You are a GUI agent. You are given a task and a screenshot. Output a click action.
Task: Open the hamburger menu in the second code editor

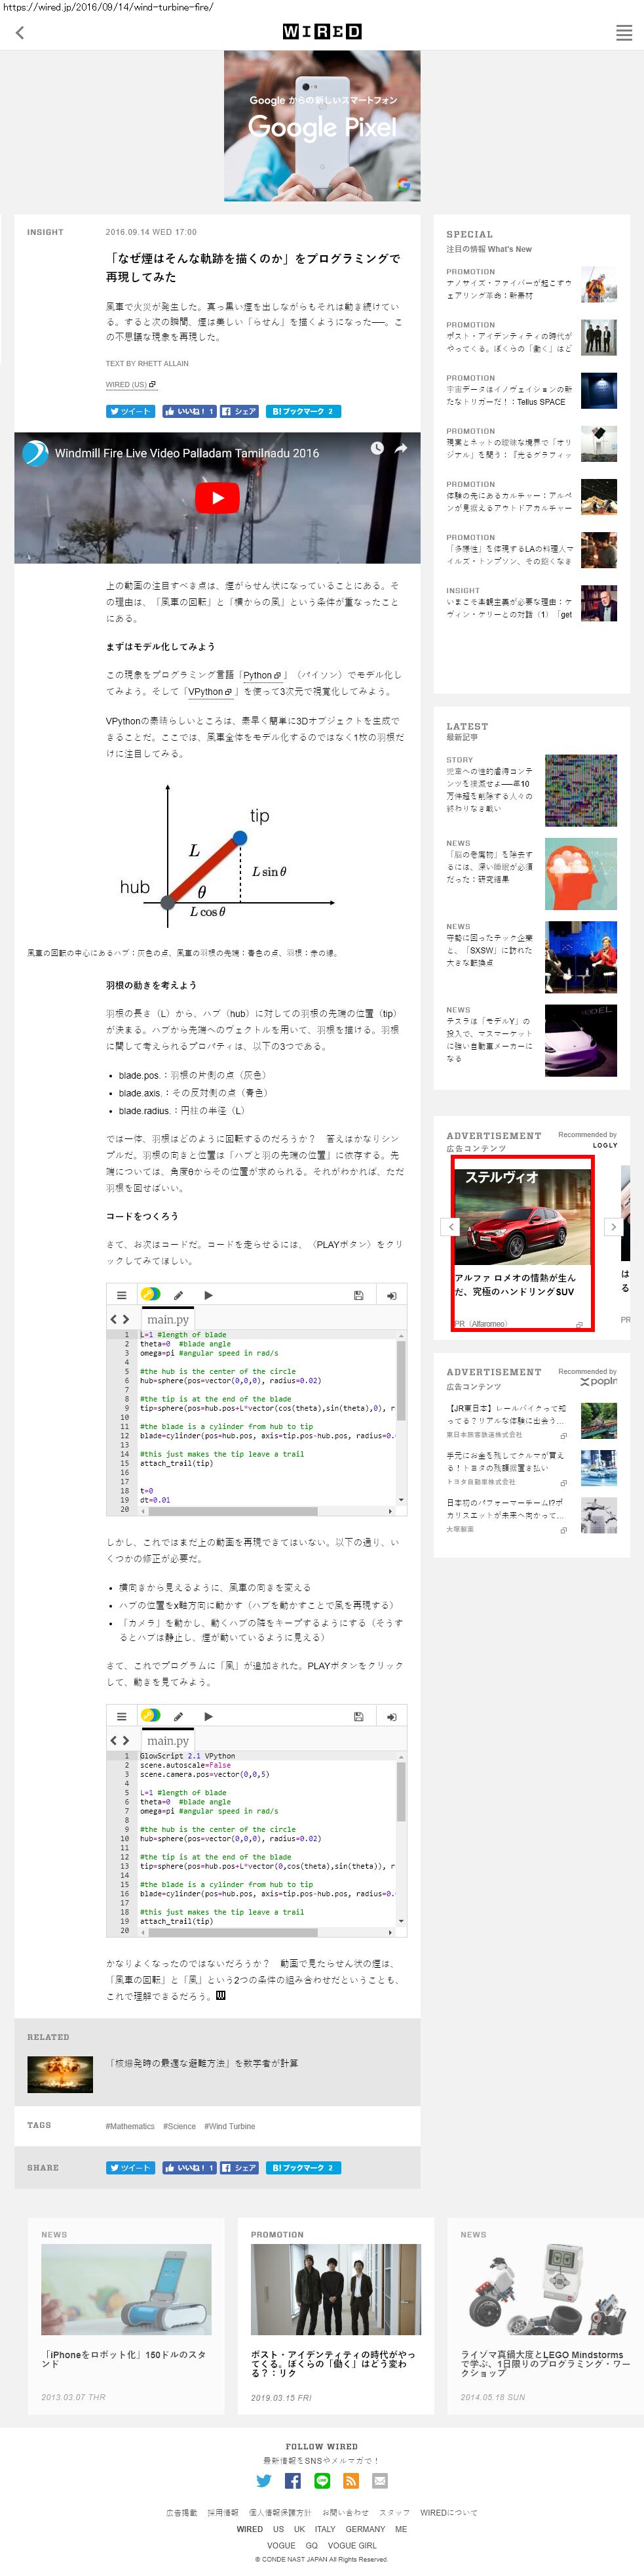click(x=122, y=1716)
